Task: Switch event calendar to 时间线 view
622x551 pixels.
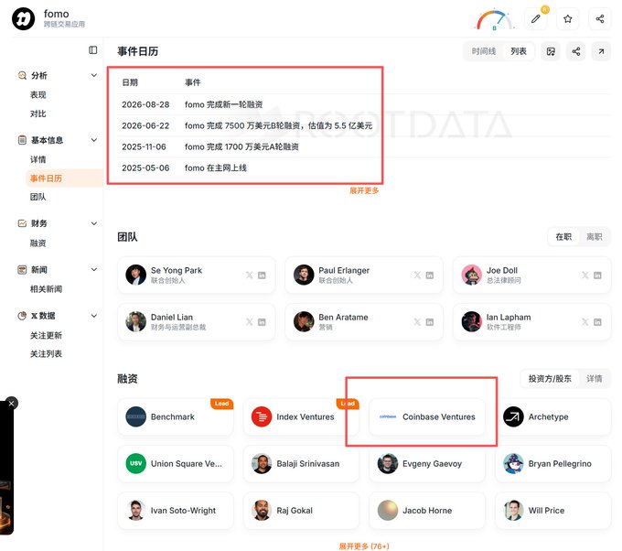Action: (484, 51)
